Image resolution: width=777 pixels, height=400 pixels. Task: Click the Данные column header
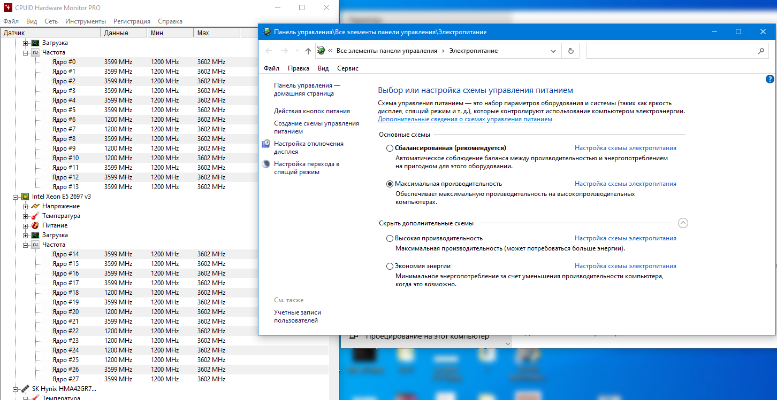[124, 33]
